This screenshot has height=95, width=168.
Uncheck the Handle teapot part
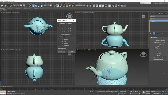coord(158,51)
